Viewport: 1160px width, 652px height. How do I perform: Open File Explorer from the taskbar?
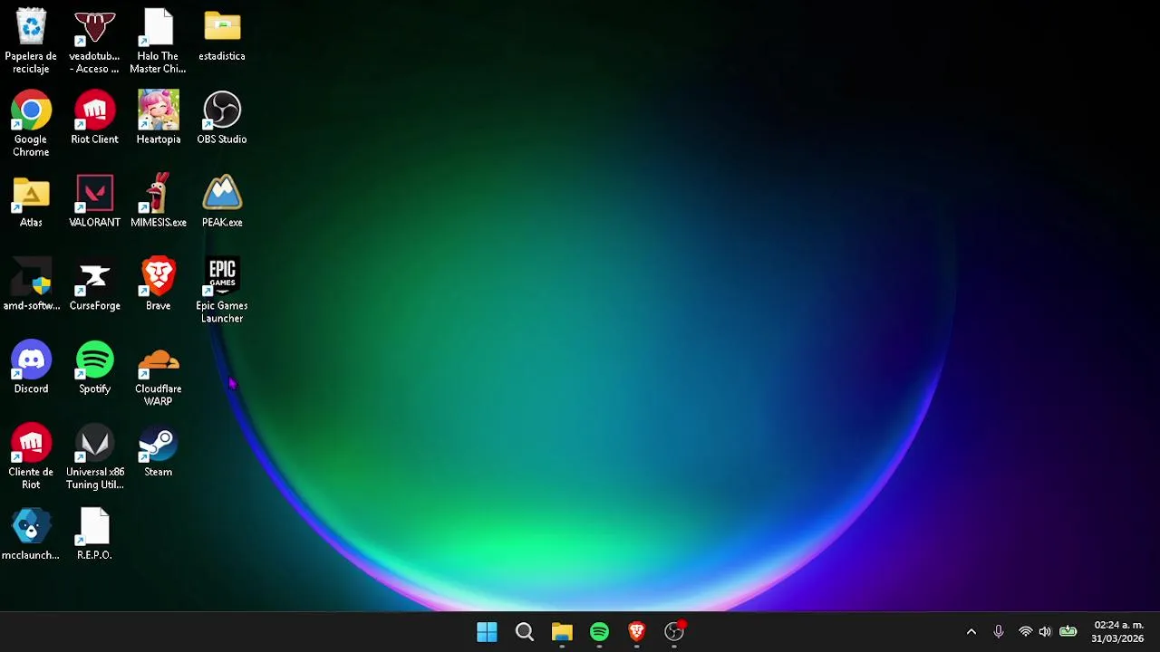(562, 632)
